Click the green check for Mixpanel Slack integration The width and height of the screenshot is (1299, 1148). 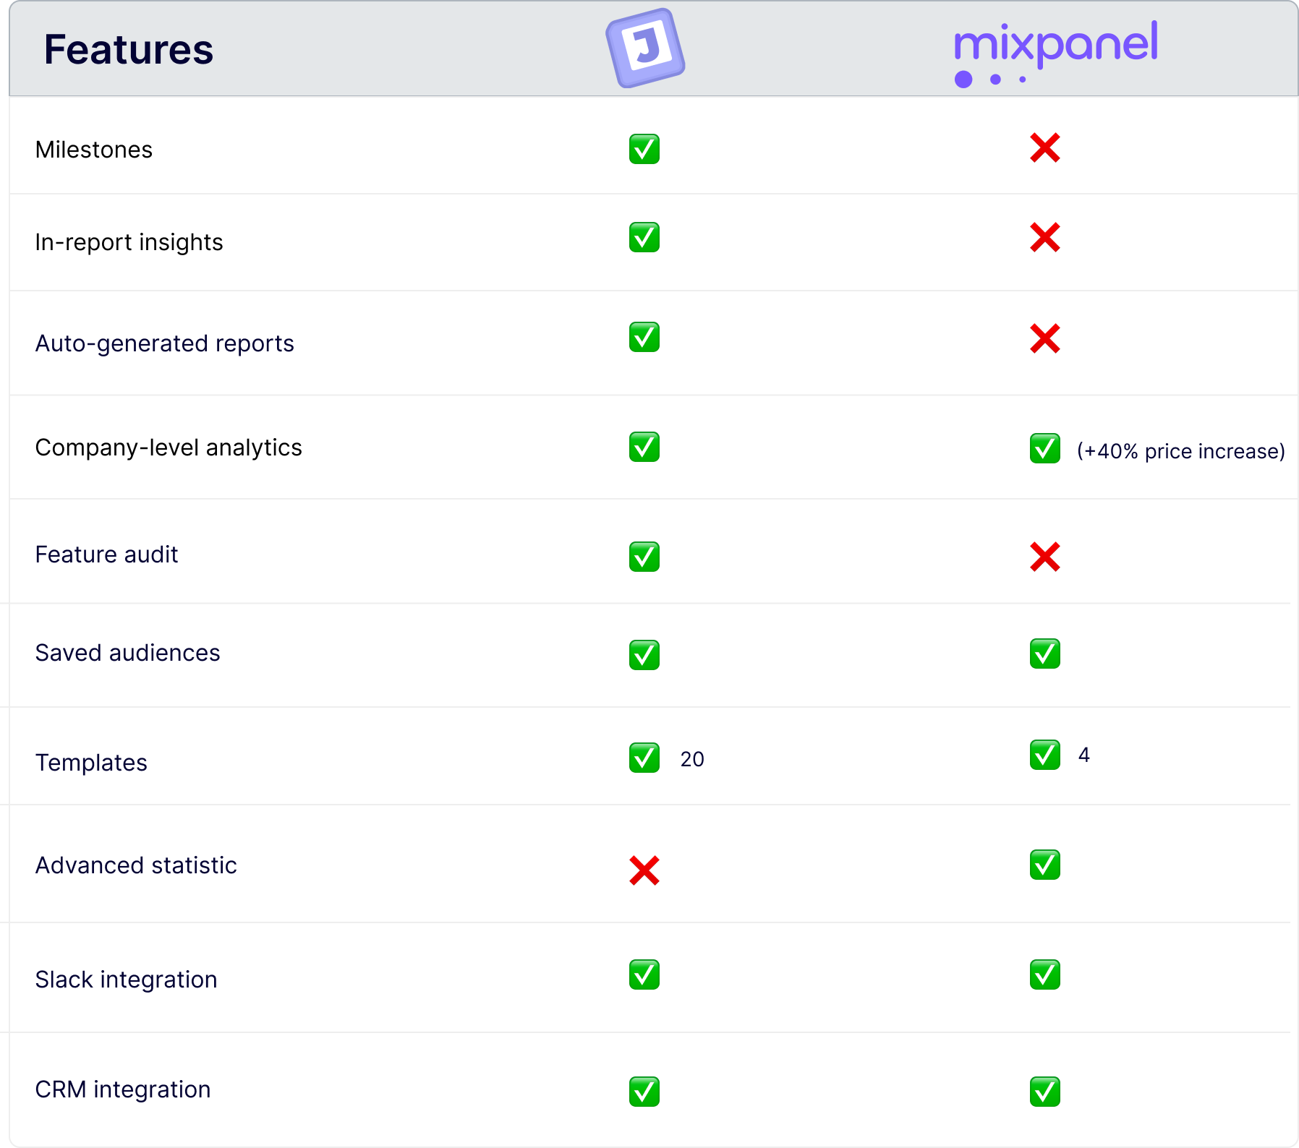(1045, 974)
